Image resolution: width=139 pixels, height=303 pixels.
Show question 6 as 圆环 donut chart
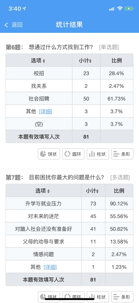[x=73, y=154]
